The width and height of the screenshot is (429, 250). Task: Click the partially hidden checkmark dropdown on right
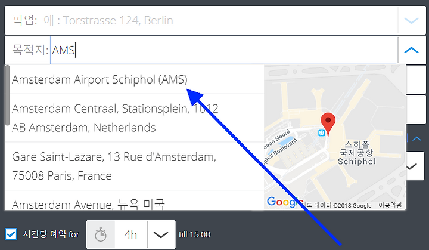coord(415,166)
